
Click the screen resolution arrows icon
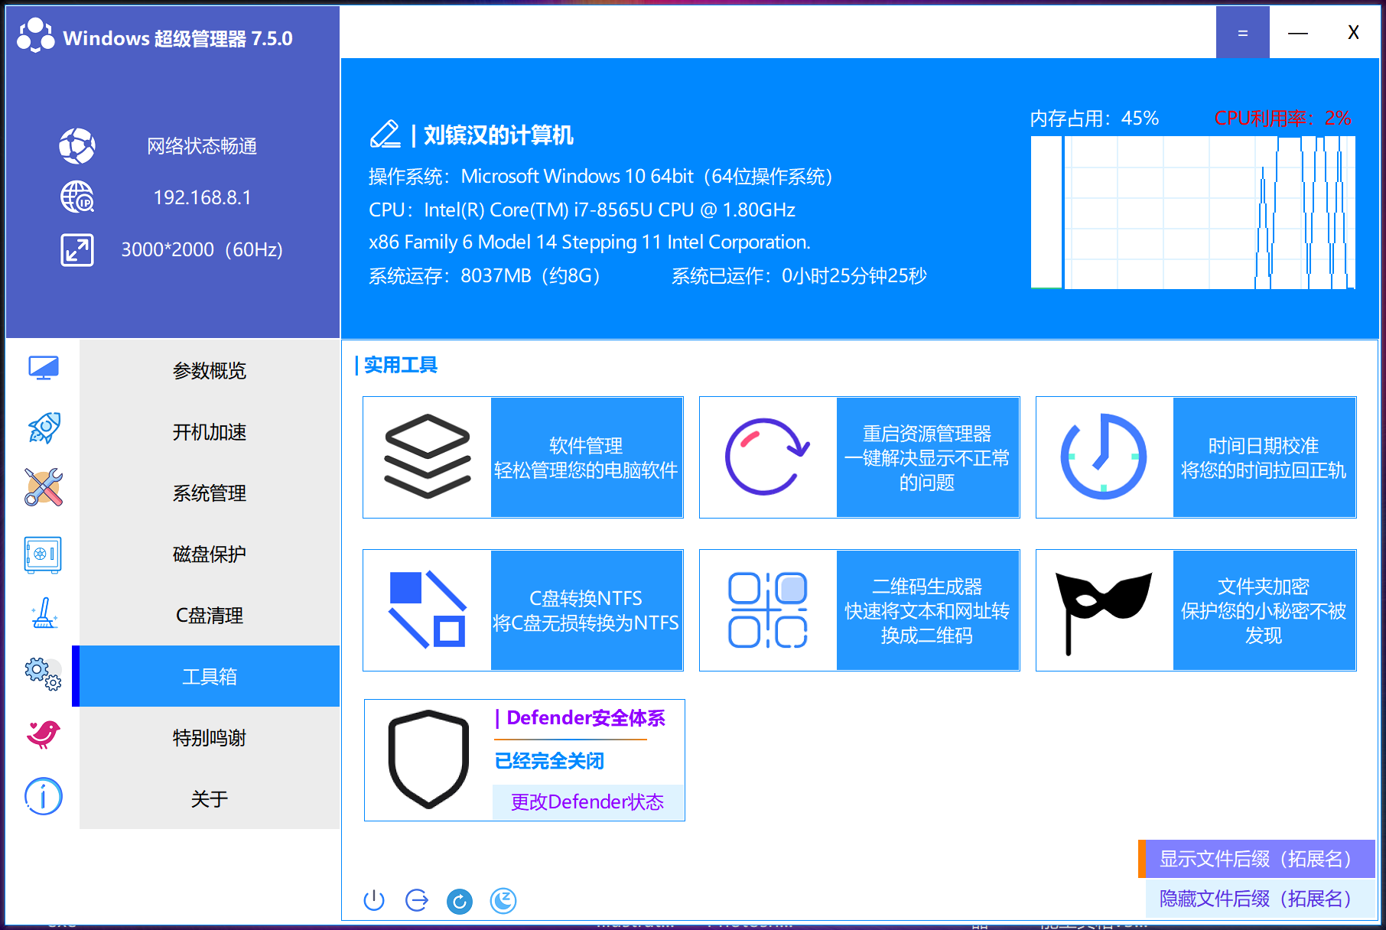tap(77, 250)
